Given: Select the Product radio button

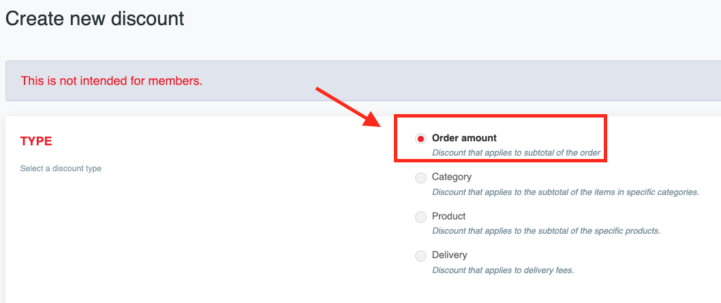Looking at the screenshot, I should coord(420,217).
